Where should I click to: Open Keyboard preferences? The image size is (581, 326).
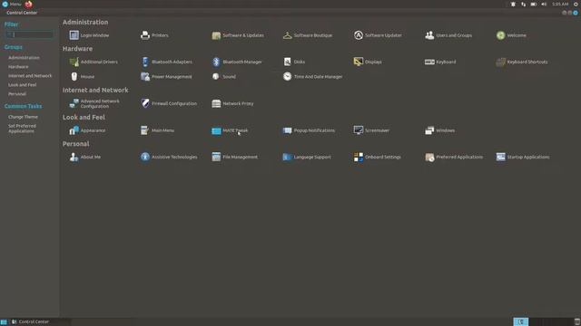click(x=440, y=62)
